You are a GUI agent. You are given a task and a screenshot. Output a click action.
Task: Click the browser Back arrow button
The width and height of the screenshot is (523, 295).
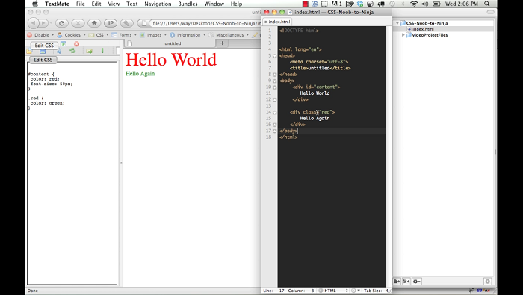point(34,23)
